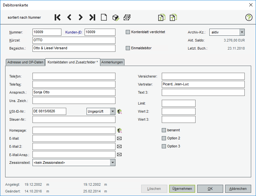Open the Ungeprüft status dropdown

[x=101, y=111]
